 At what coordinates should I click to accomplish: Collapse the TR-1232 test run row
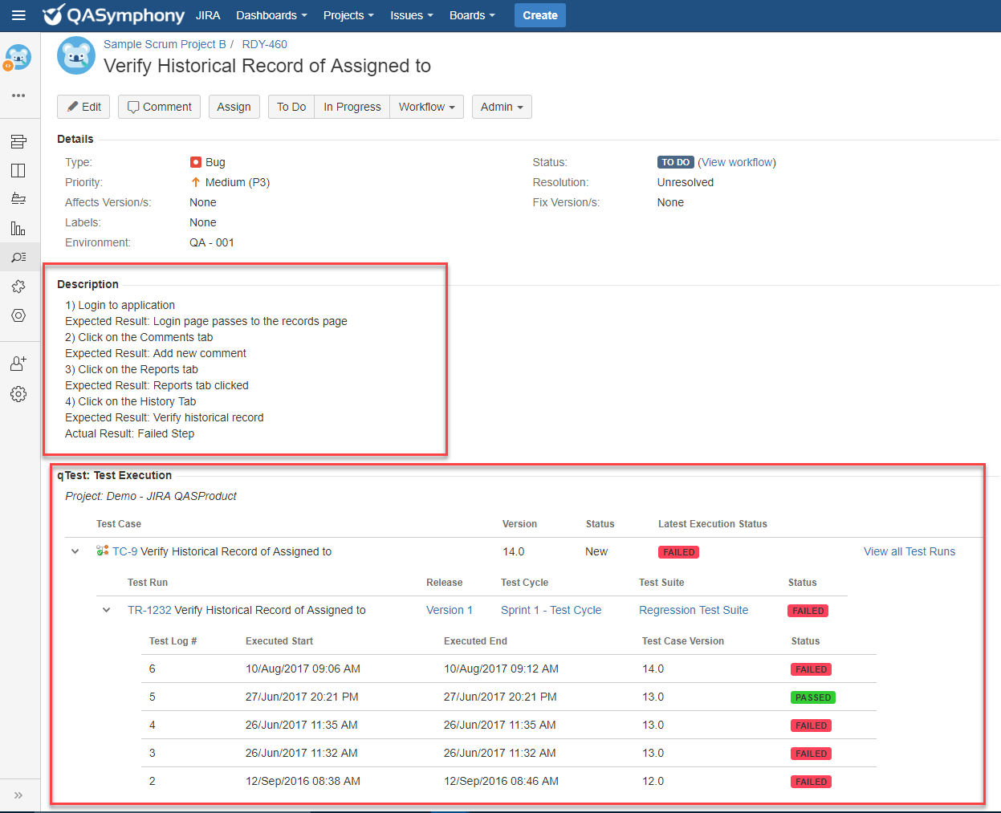pyautogui.click(x=106, y=610)
